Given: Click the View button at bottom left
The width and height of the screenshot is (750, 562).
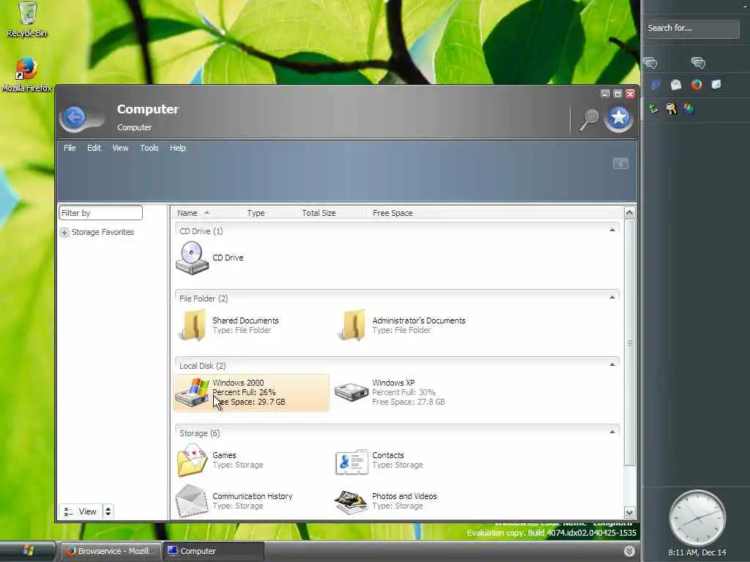Looking at the screenshot, I should pyautogui.click(x=81, y=512).
